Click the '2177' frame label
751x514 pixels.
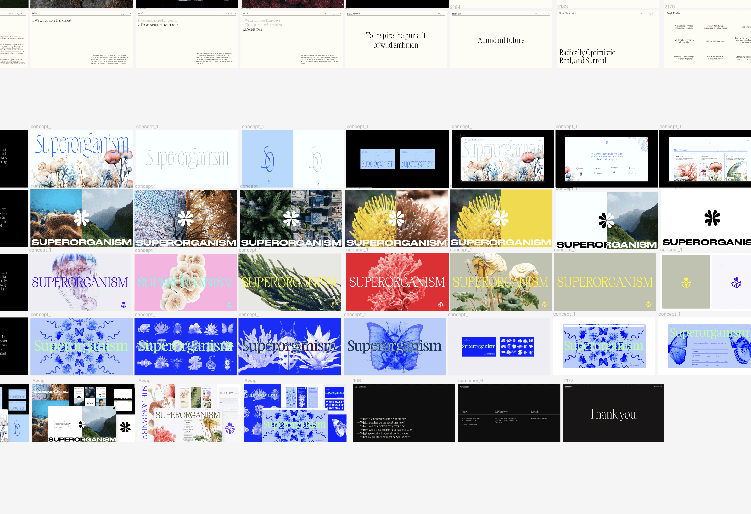coord(568,381)
